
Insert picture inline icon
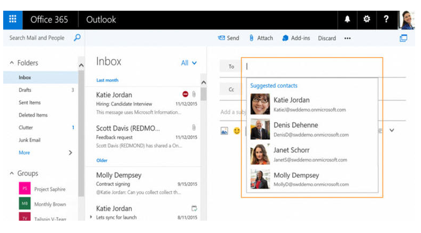click(224, 131)
